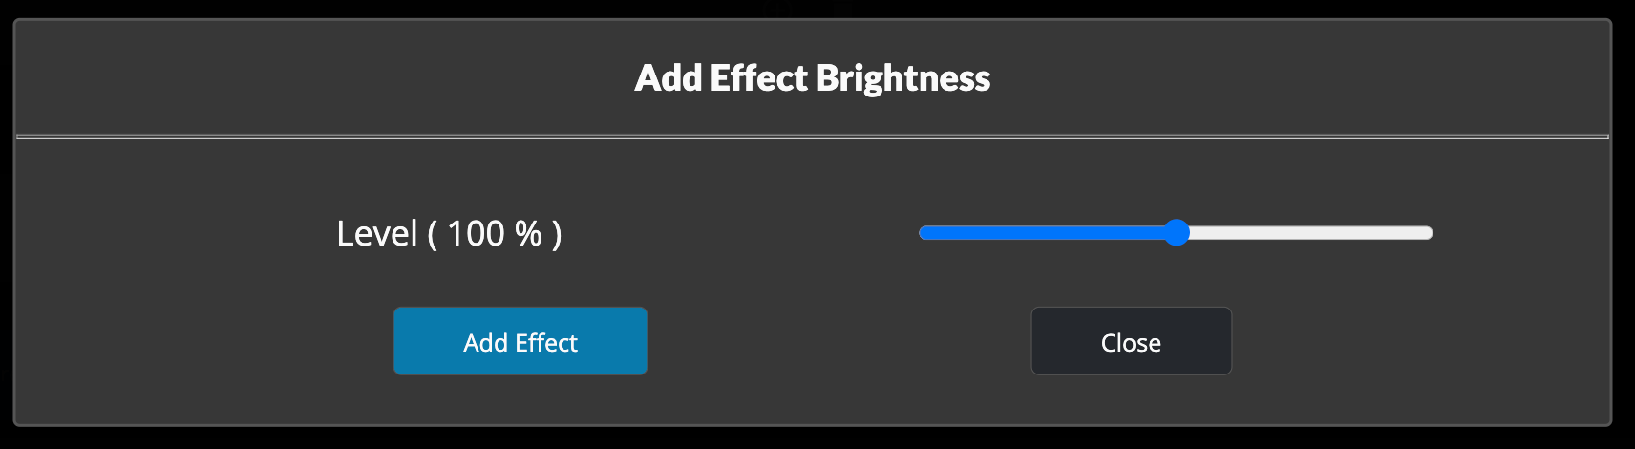1635x449 pixels.
Task: Click the Level slider's round blue handle
Action: pos(1177,233)
